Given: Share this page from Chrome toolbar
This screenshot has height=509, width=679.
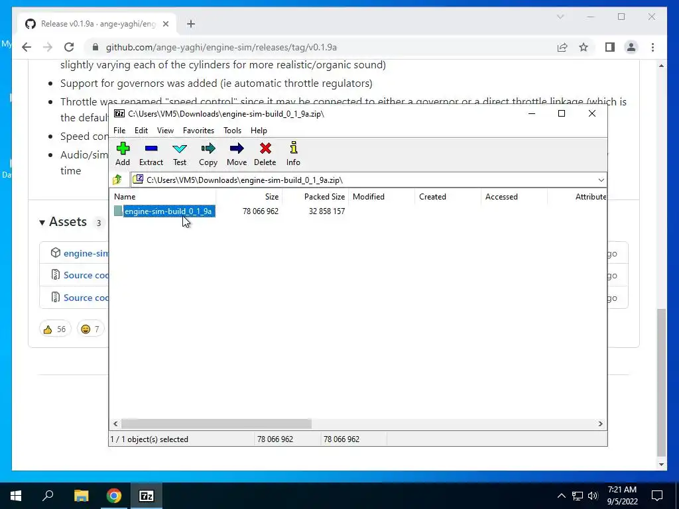Looking at the screenshot, I should [x=562, y=47].
